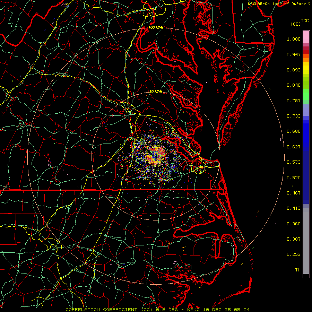Click the 0.413 scale value
Screen dimensions: 312x312
294,208
